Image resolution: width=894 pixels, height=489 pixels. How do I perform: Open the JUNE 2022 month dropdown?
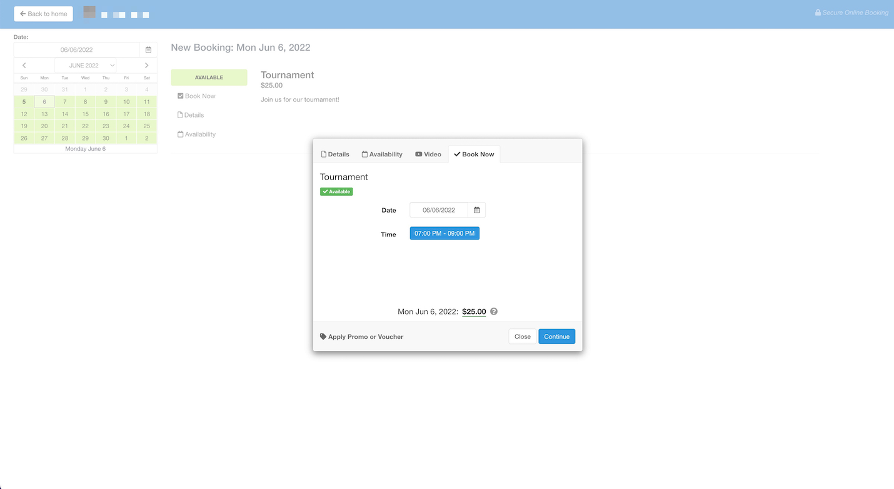[85, 66]
